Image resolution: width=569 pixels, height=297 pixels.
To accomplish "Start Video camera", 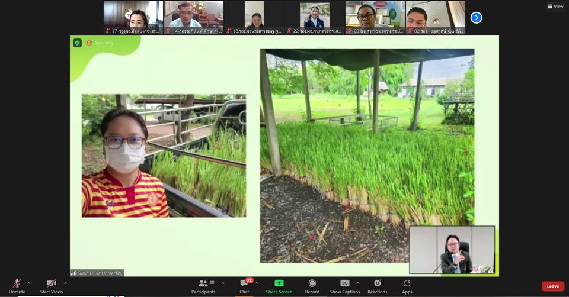I will click(x=52, y=286).
